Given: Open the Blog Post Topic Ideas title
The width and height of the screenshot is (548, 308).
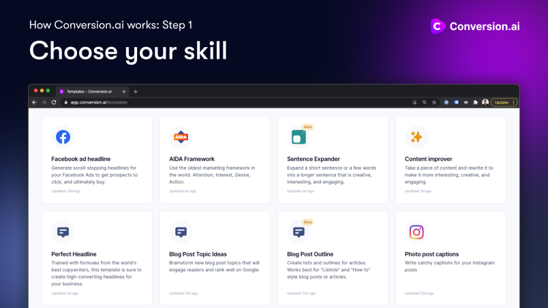Looking at the screenshot, I should (198, 254).
